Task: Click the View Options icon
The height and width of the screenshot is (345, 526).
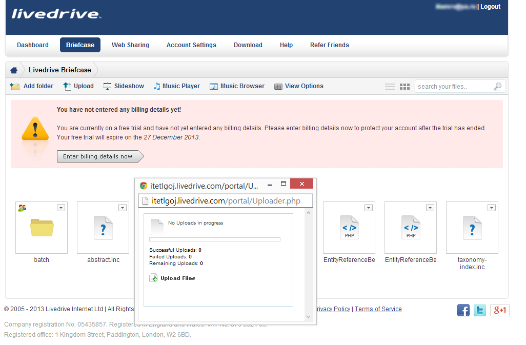Action: point(278,87)
